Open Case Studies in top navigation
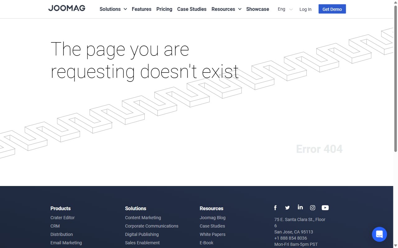 click(x=192, y=9)
